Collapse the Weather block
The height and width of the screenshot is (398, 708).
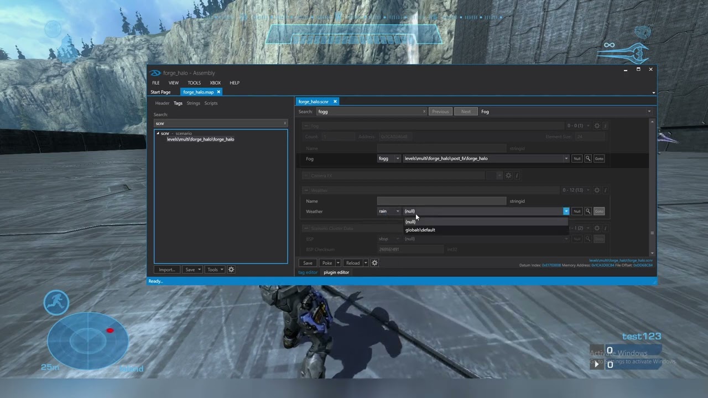coord(305,191)
